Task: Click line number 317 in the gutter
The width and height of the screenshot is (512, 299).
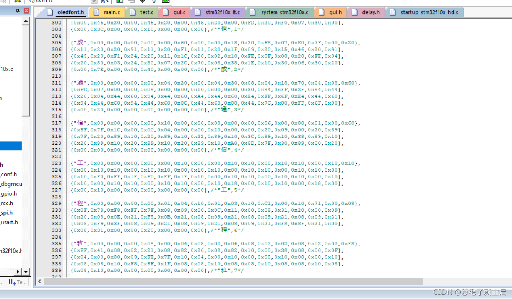Action: coord(56,123)
